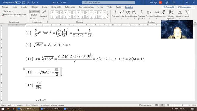Insert the greater-than symbol
The width and height of the screenshot is (197, 111).
click(x=100, y=12)
